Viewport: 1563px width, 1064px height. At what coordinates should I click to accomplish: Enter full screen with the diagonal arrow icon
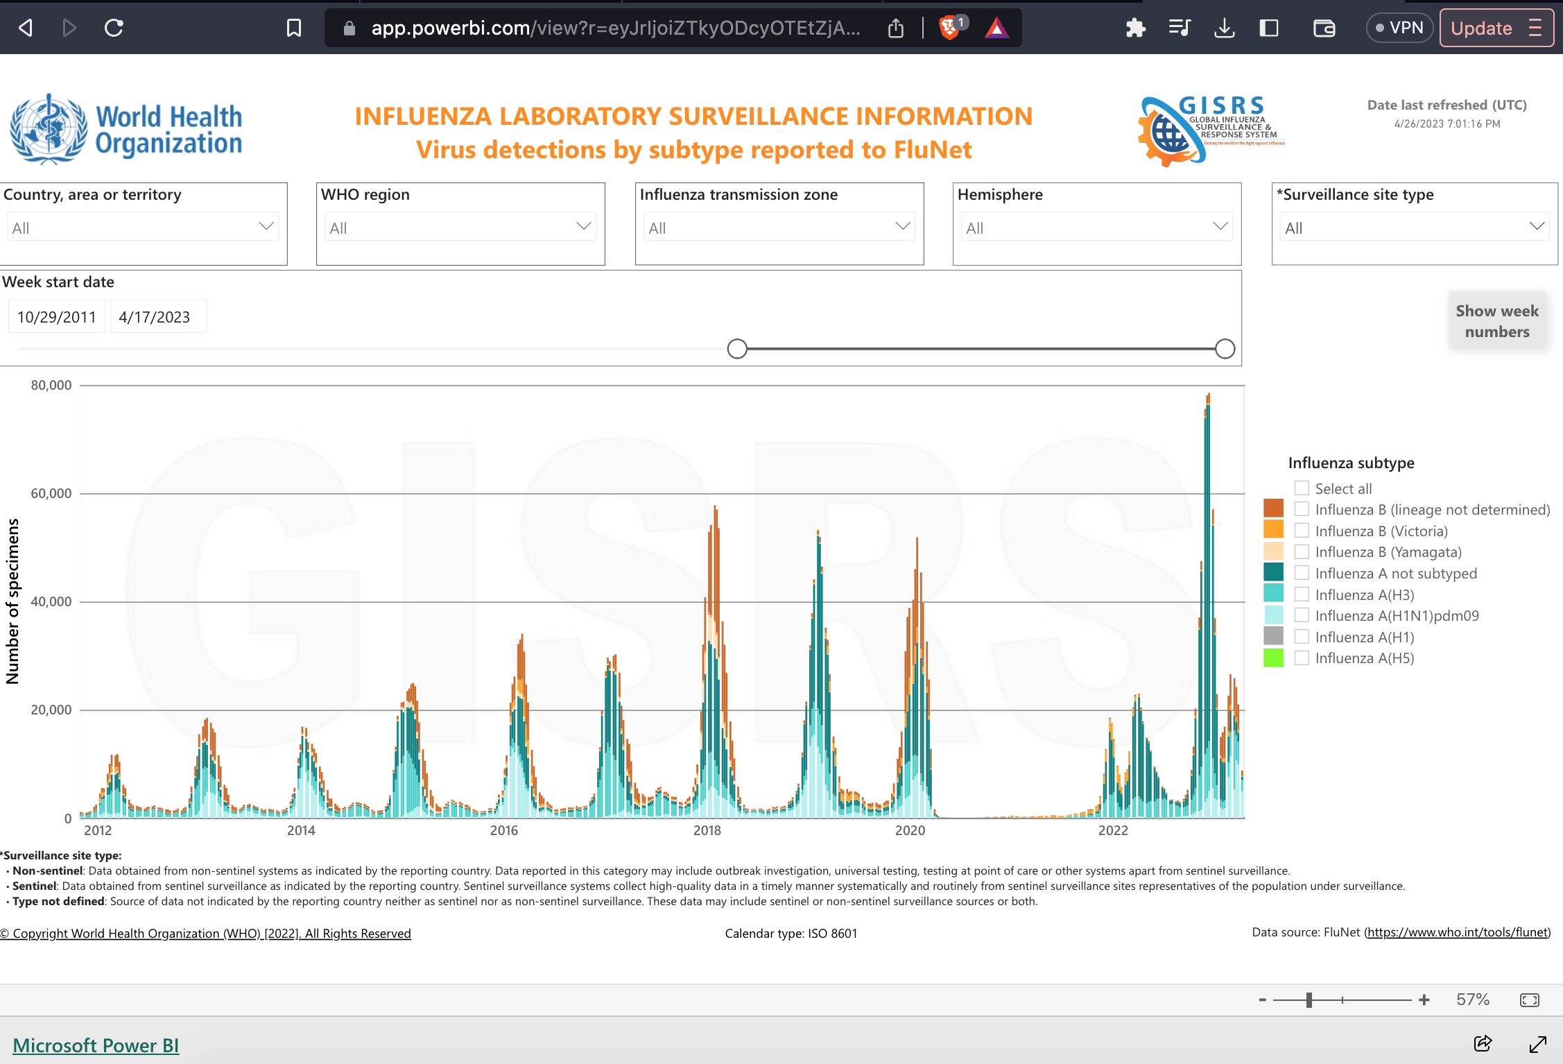(1538, 1043)
